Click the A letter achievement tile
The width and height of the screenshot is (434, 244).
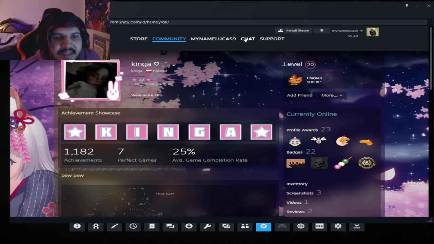[x=231, y=132]
